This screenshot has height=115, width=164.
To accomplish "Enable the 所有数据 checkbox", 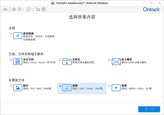I will coord(11,34).
